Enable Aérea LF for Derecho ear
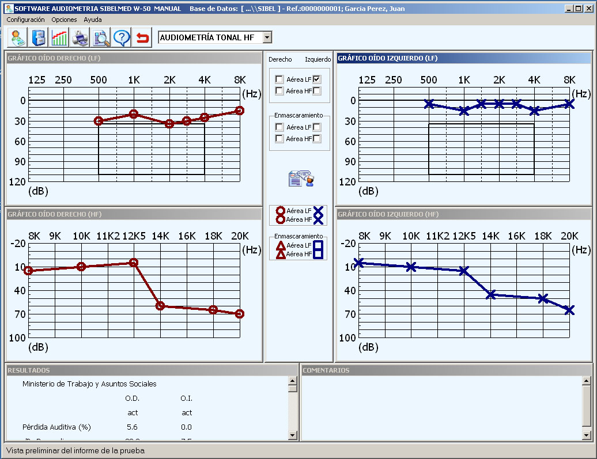Screen dimensions: 597x459 (x=279, y=79)
